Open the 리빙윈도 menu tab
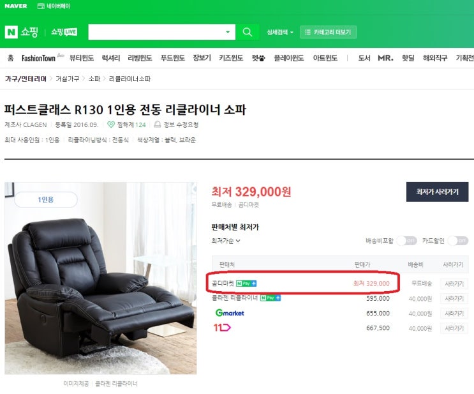 pyautogui.click(x=140, y=57)
